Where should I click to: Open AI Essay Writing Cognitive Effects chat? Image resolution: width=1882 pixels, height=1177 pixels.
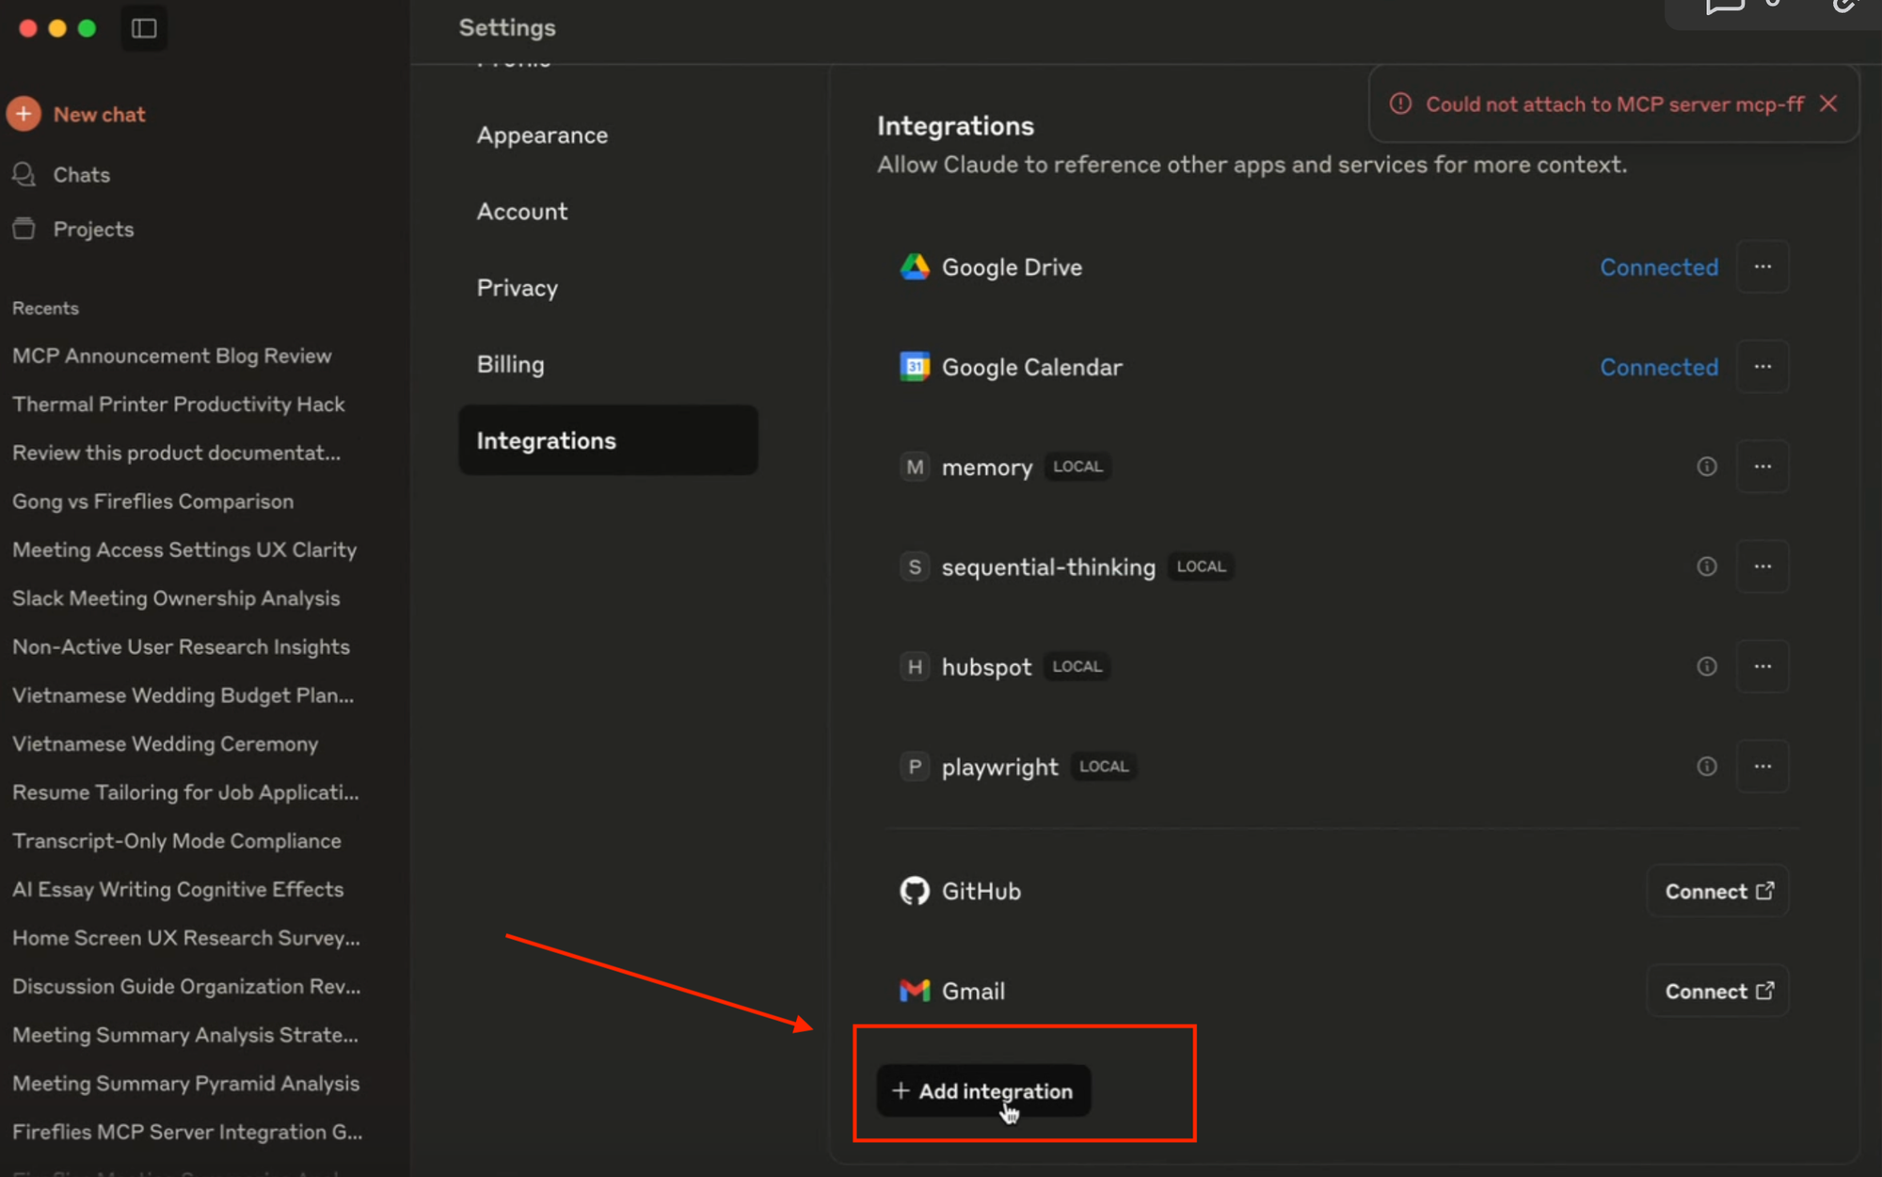coord(178,889)
